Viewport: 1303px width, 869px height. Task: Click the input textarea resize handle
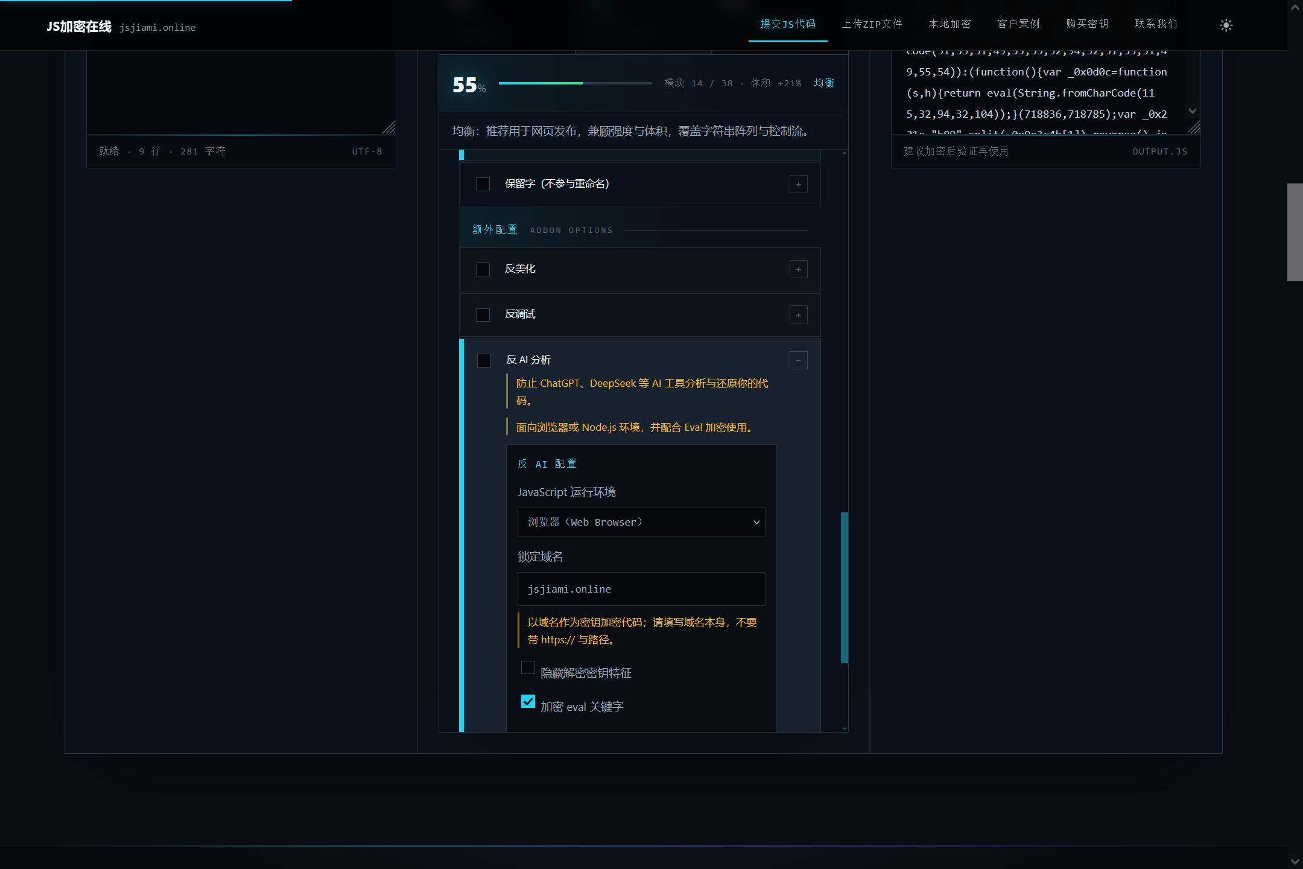pos(389,127)
